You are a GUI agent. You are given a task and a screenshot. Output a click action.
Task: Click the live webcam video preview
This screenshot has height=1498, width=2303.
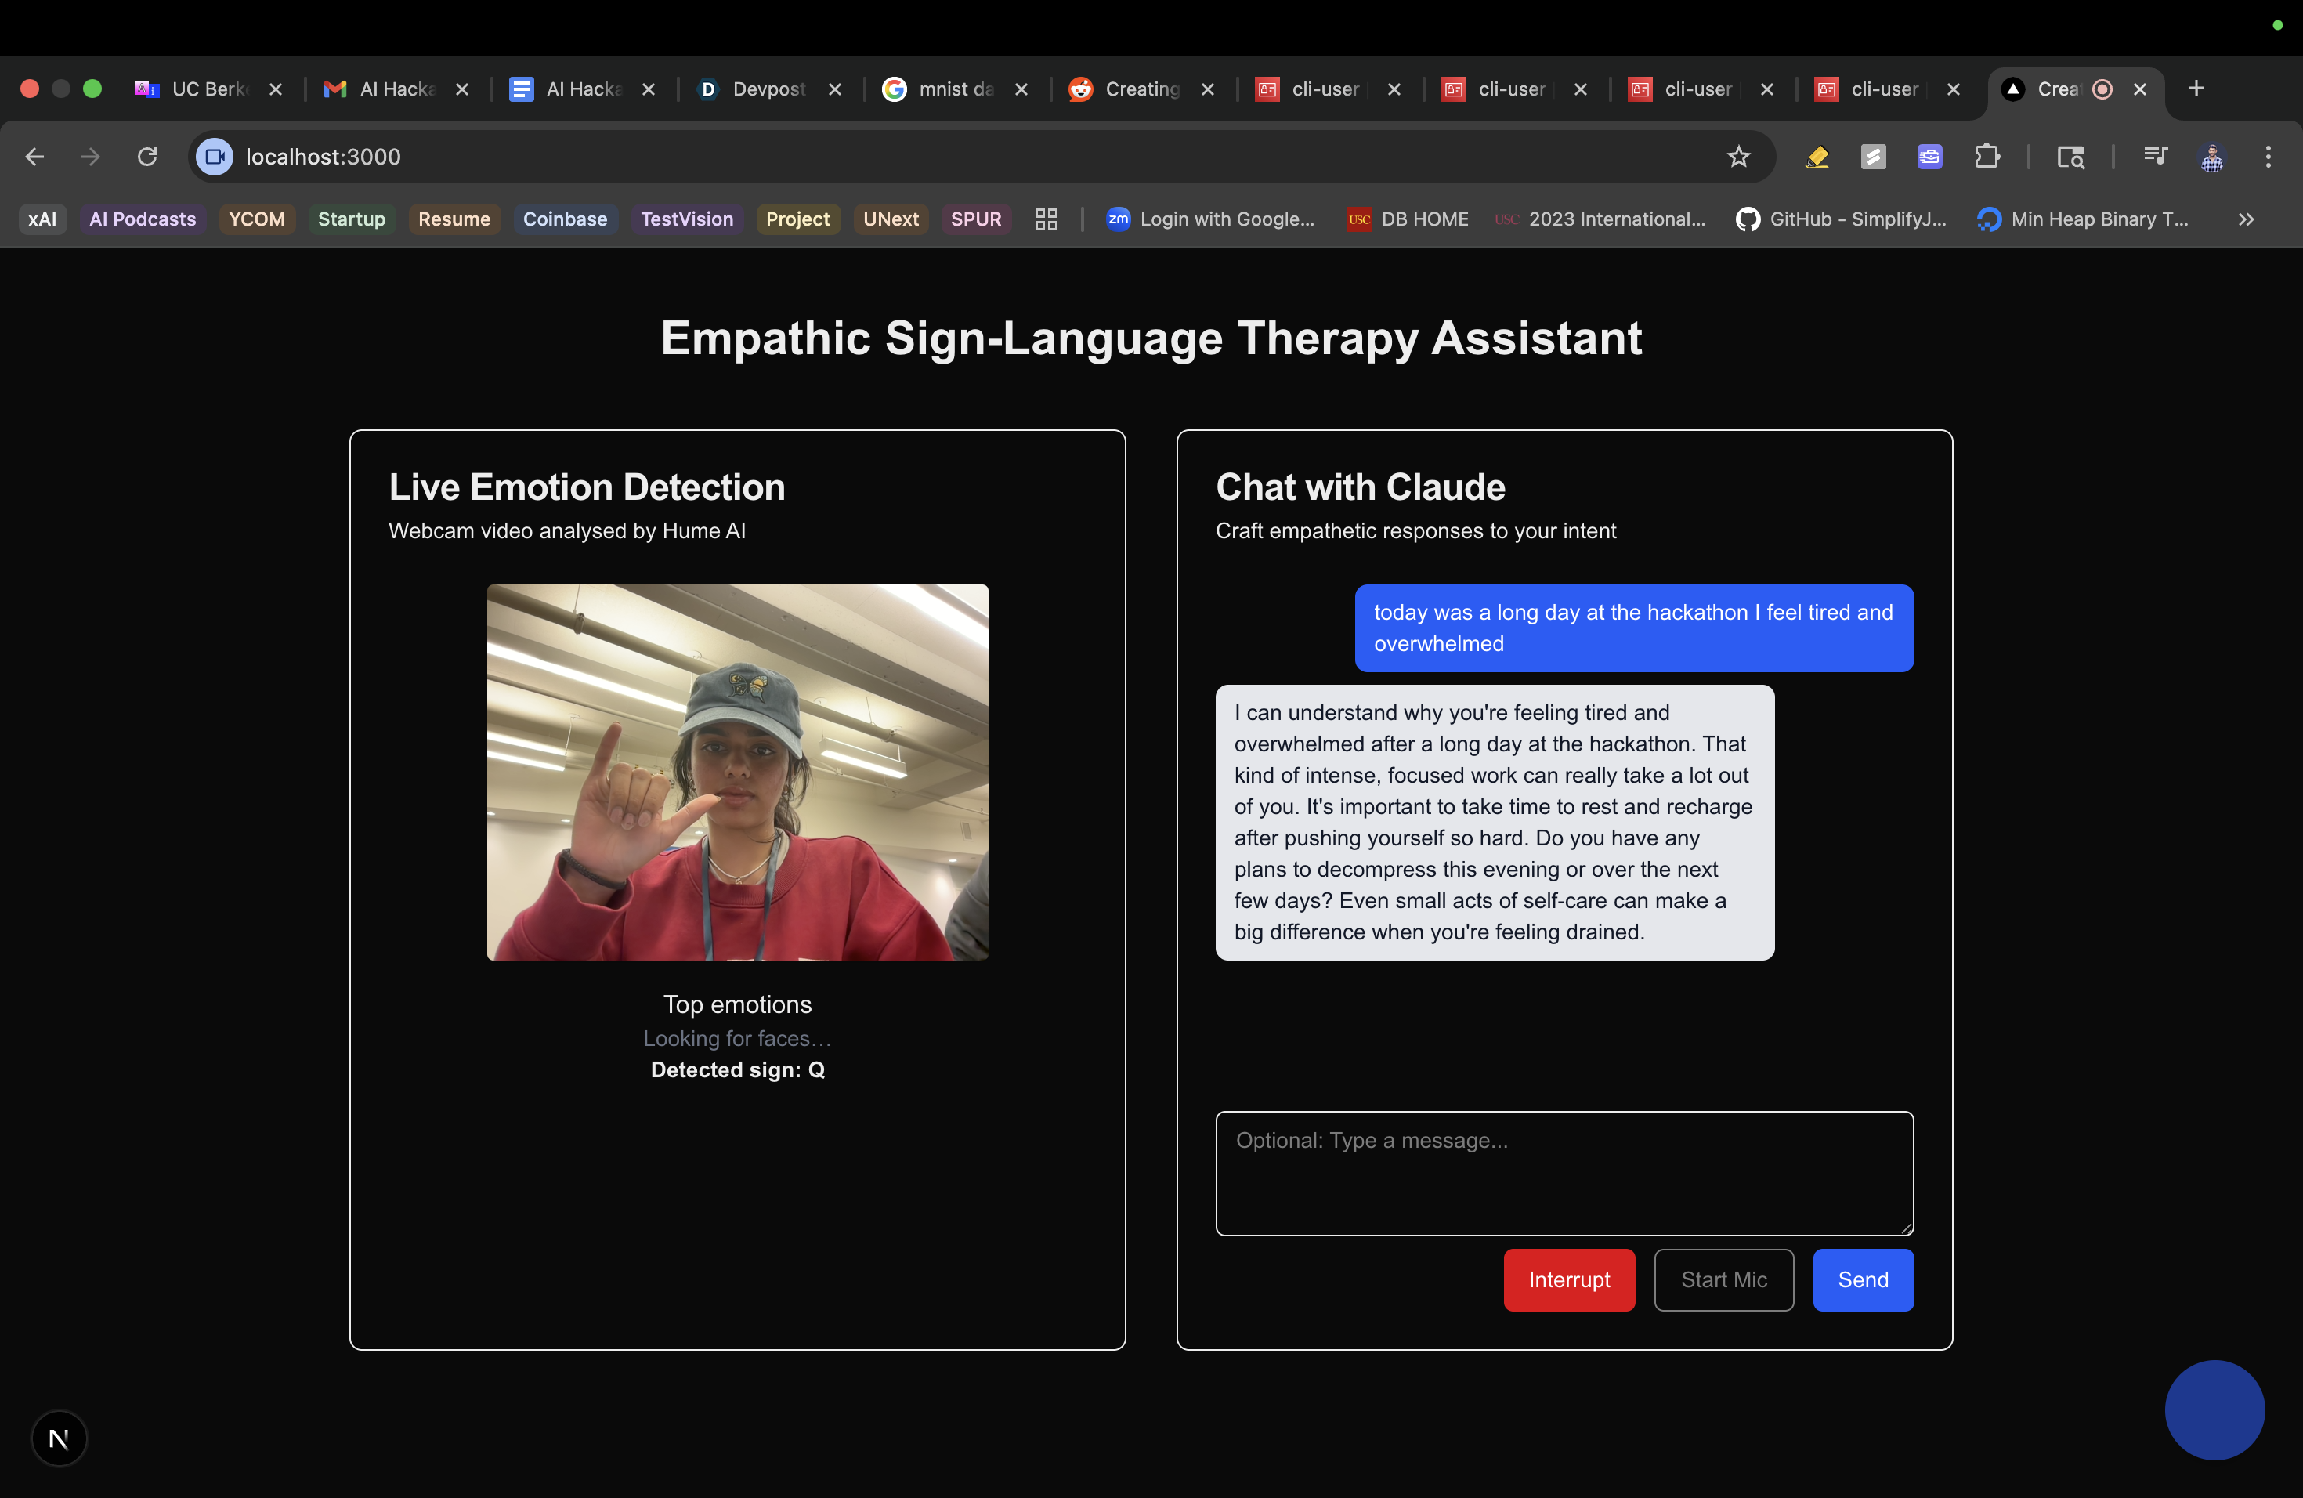(x=737, y=773)
